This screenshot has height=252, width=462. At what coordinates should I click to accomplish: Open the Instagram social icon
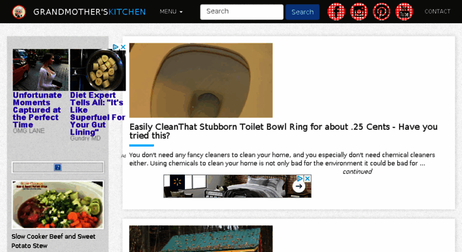359,12
